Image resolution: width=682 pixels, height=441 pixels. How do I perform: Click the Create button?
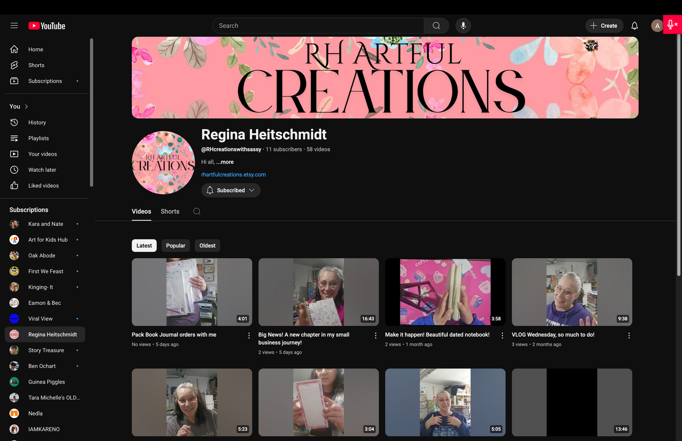tap(603, 26)
